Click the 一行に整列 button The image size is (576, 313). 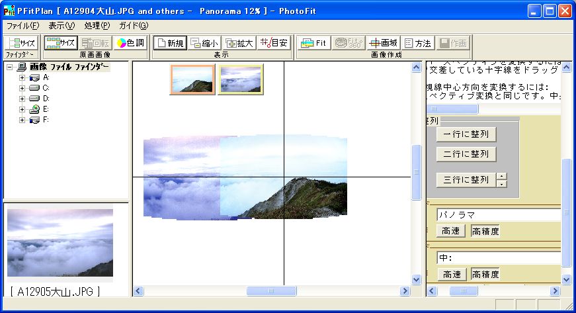coord(466,134)
